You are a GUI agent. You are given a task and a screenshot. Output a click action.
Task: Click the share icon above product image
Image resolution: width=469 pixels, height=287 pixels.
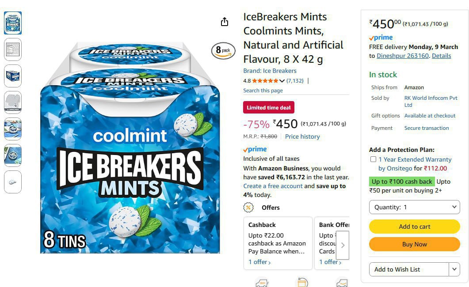224,22
